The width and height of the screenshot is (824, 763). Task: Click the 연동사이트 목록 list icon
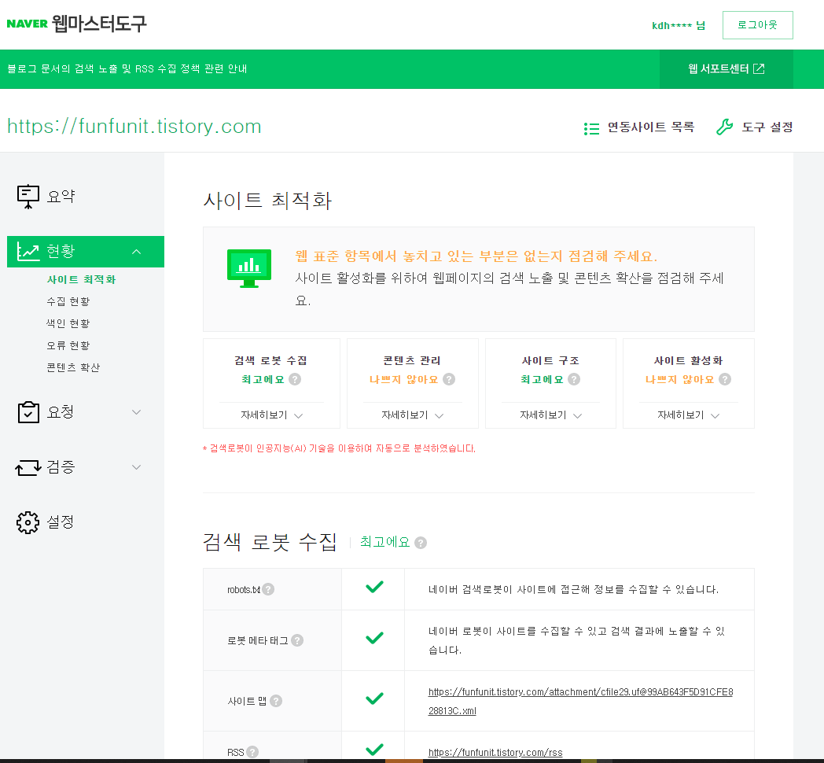pos(592,128)
